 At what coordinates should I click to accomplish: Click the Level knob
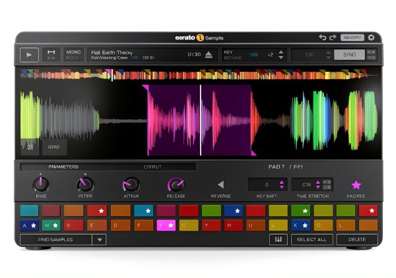tap(41, 184)
